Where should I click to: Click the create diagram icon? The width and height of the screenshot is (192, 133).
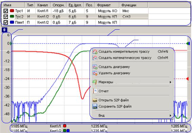tap(95, 67)
